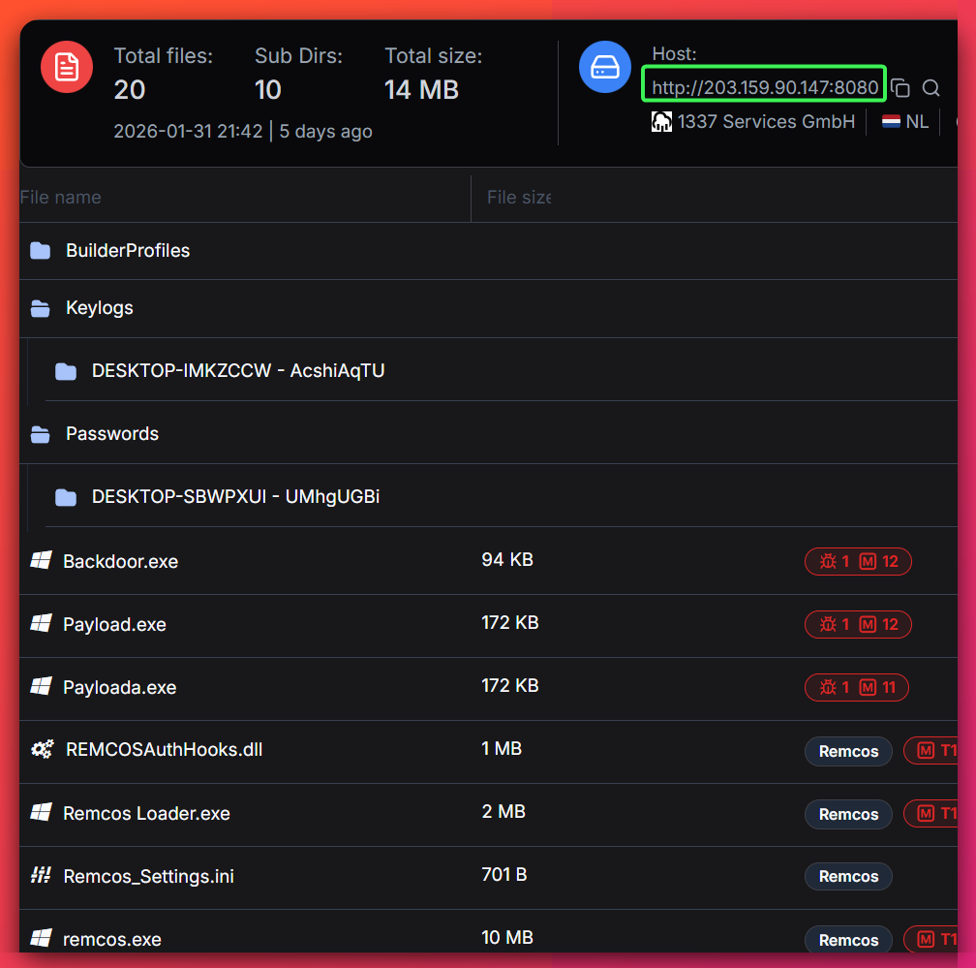976x968 pixels.
Task: Click the Remcos_Settings.ini file icon
Action: [x=41, y=876]
